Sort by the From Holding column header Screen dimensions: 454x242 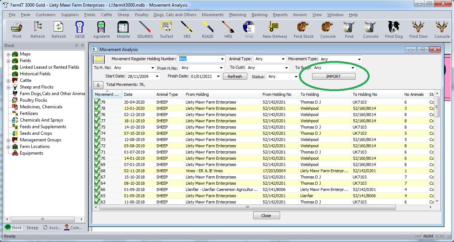click(222, 94)
